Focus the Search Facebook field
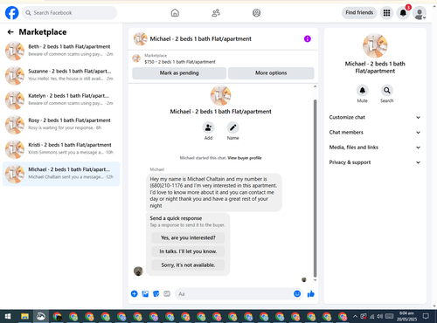The width and height of the screenshot is (437, 323). click(x=69, y=13)
